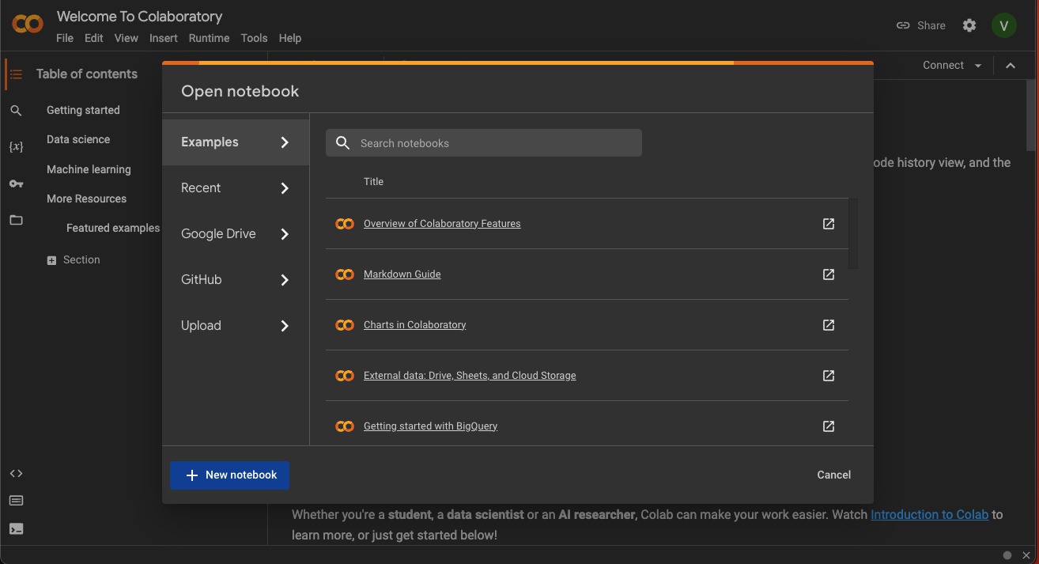Image resolution: width=1039 pixels, height=564 pixels.
Task: Click the Search notebooks input field
Action: click(x=484, y=143)
